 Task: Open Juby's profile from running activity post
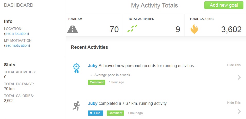pos(93,104)
